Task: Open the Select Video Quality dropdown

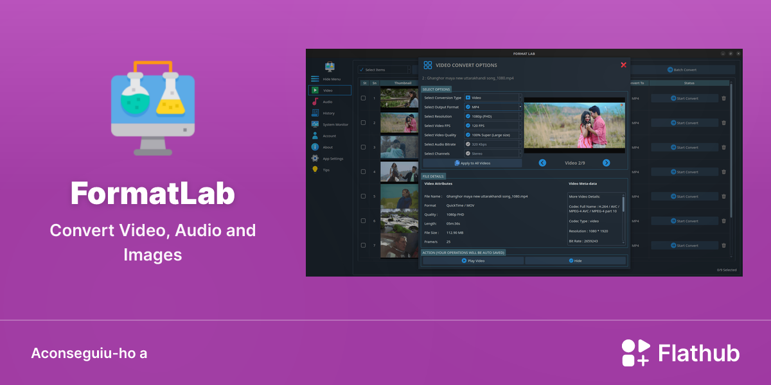Action: pos(493,135)
